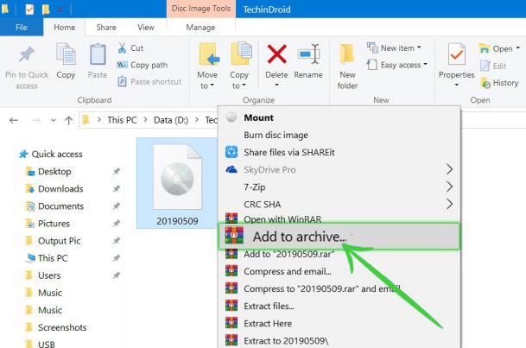Screen dimensions: 526x348
Task: Click the Copy path icon
Action: click(122, 65)
